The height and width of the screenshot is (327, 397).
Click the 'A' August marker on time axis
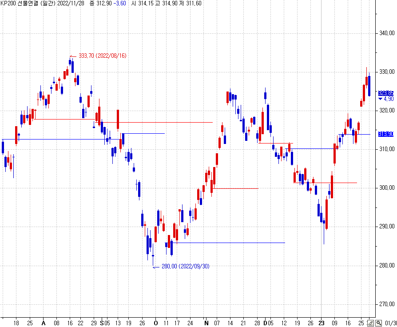tap(43, 323)
